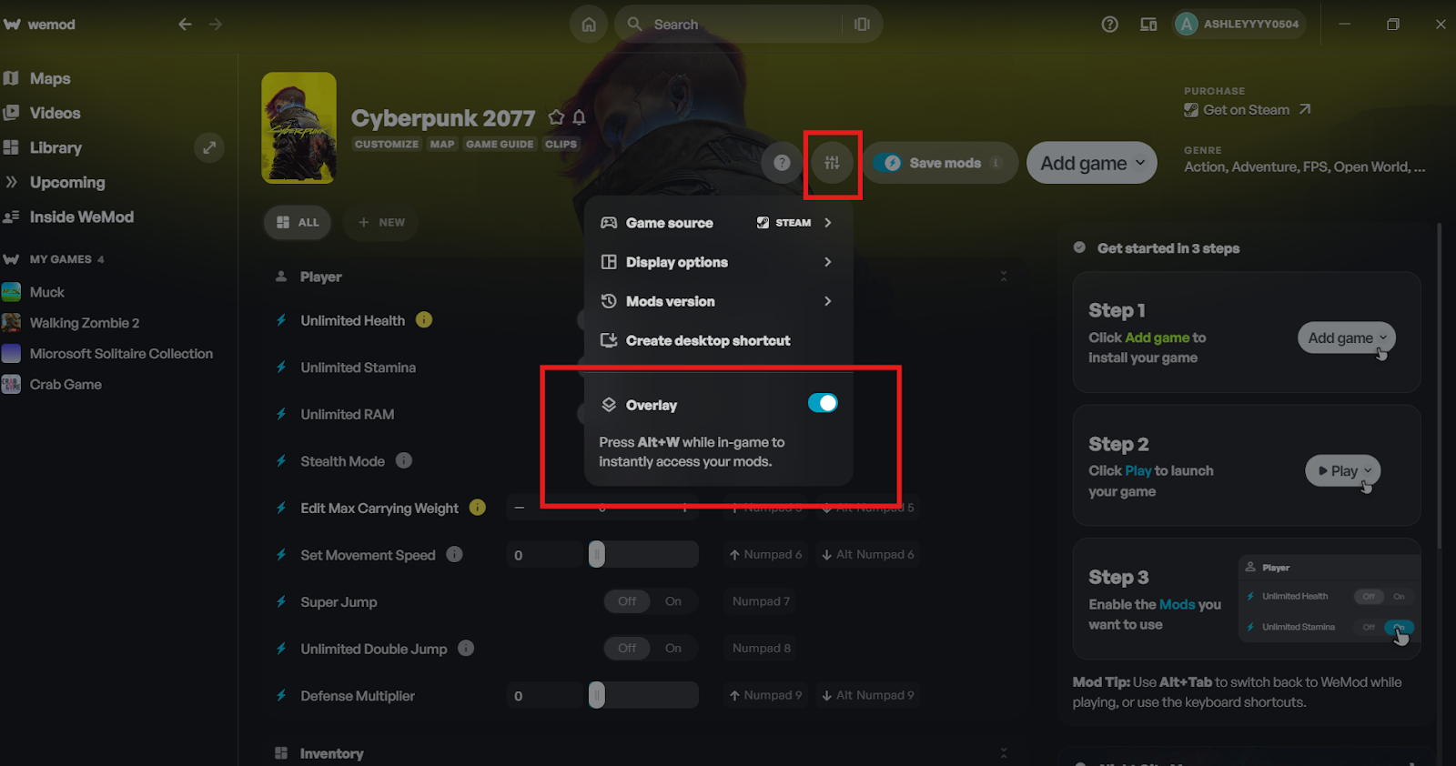Show info for Edit Max Carrying Weight
Screen dimensions: 1456x766
point(478,508)
